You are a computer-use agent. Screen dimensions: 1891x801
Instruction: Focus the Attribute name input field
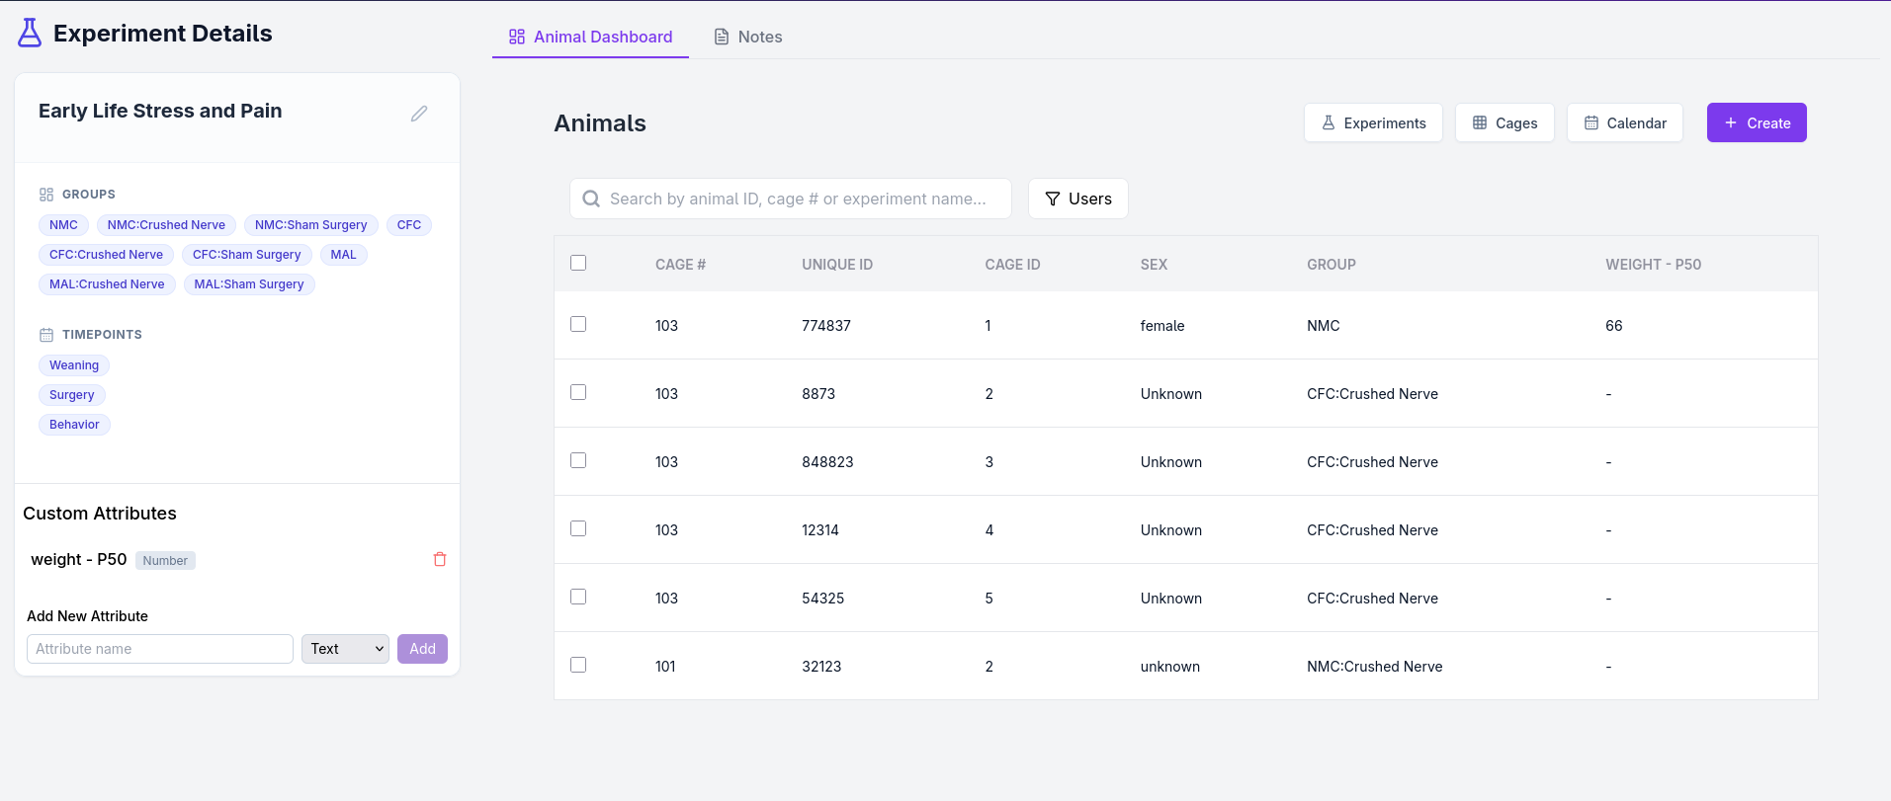pos(160,649)
